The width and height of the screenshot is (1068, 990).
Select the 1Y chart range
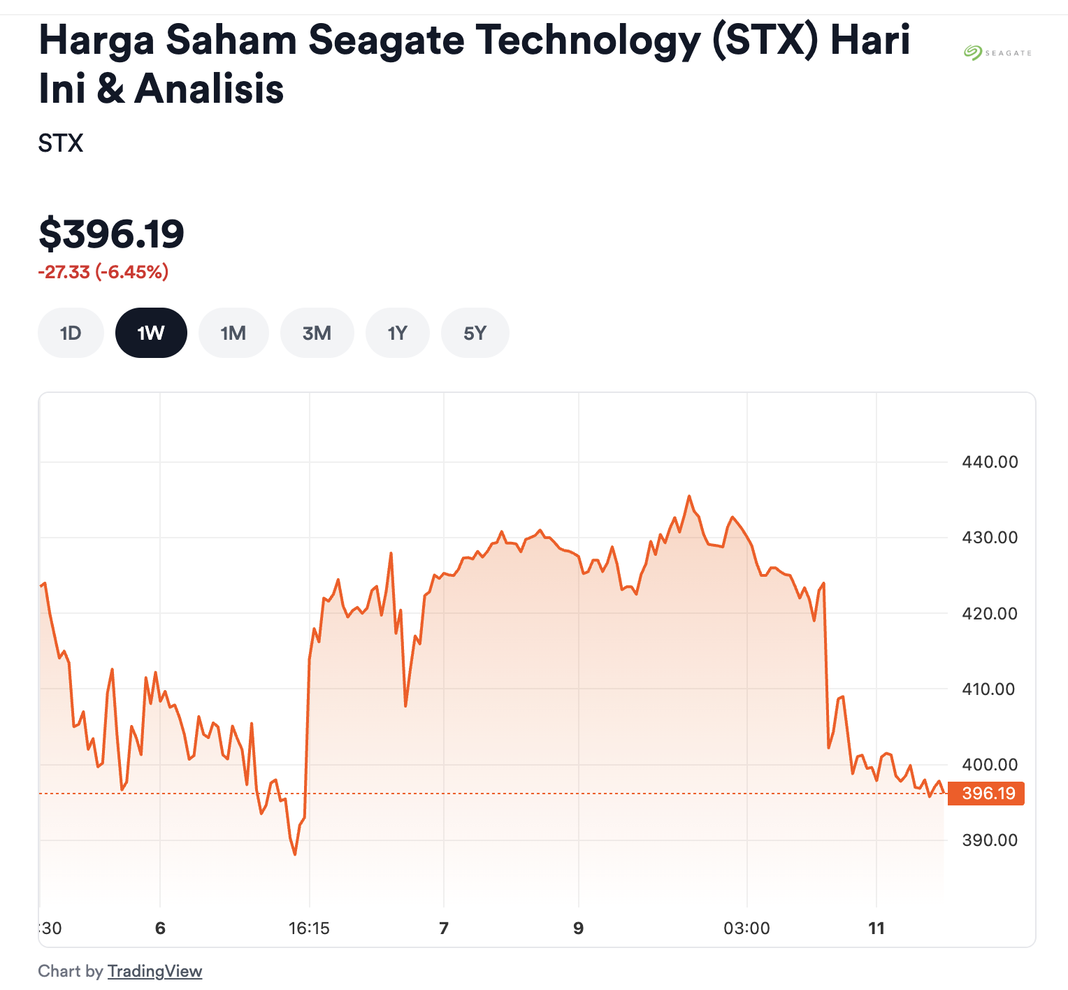pyautogui.click(x=397, y=333)
